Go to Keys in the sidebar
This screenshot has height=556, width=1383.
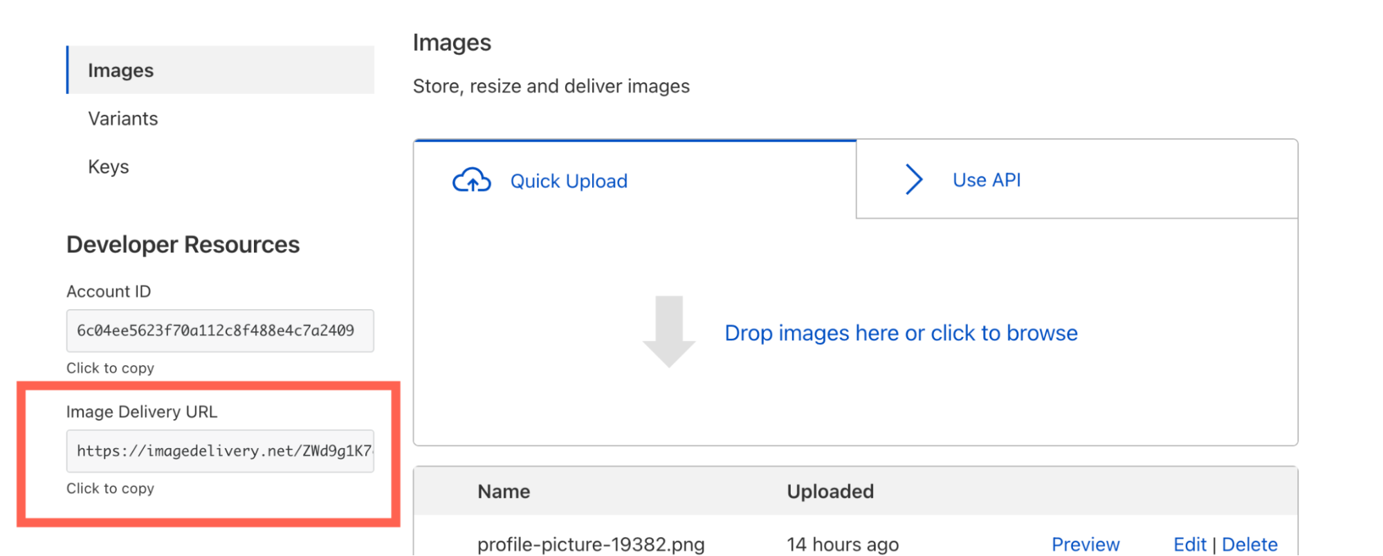point(109,167)
